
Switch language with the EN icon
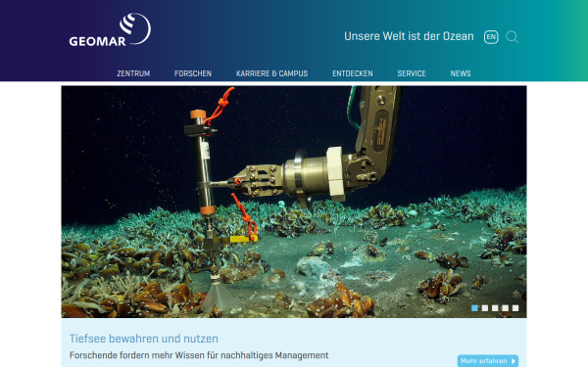491,37
